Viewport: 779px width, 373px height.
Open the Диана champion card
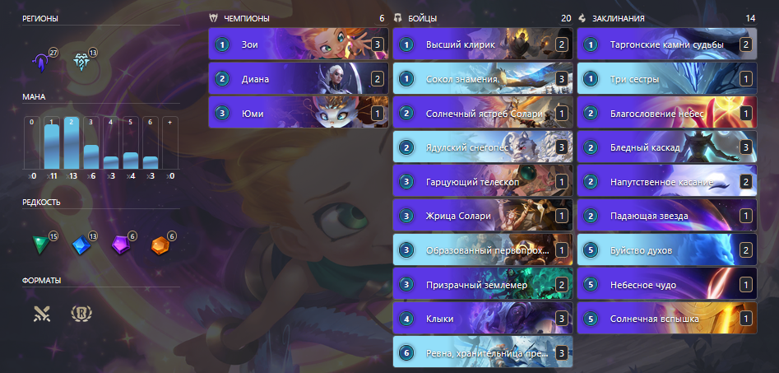(x=298, y=78)
